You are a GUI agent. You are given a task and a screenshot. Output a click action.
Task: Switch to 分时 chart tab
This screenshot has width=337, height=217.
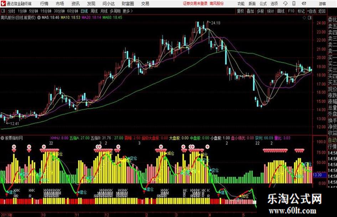coord(11,11)
